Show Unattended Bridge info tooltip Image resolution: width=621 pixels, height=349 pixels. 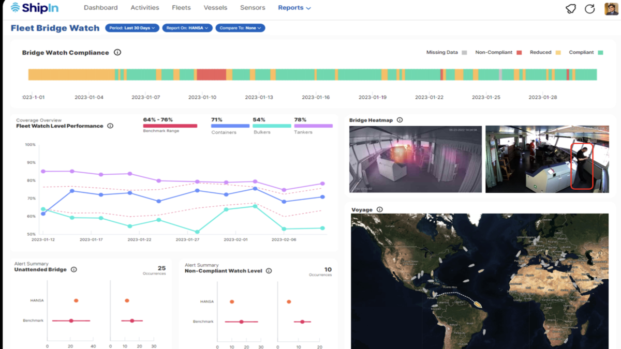74,269
